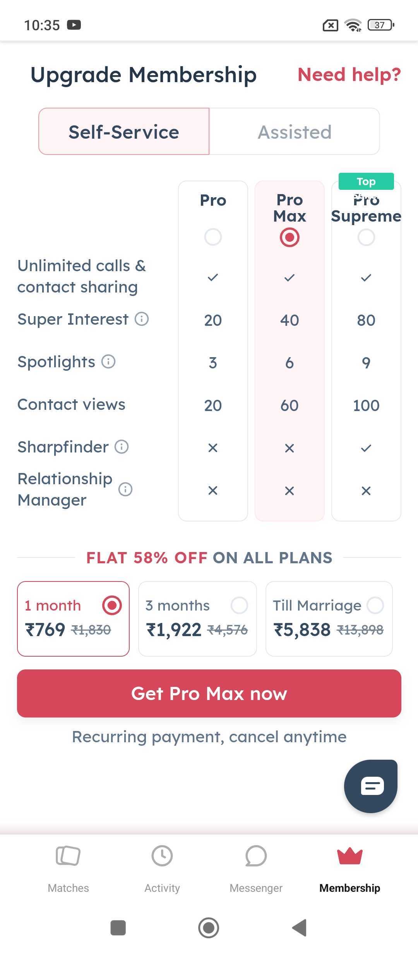Screen dimensions: 418x953
Task: Go to Matches via cards icon
Action: tap(68, 855)
